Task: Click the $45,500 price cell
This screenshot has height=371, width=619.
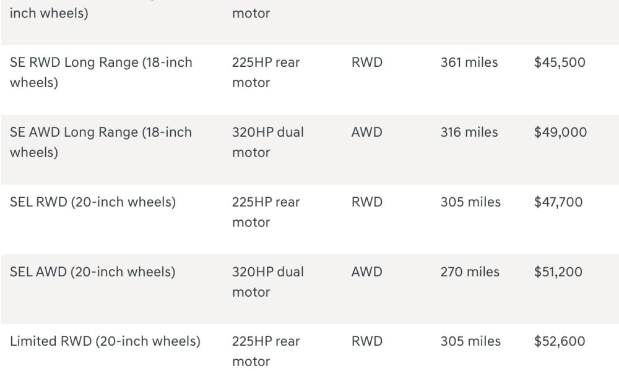Action: [x=560, y=62]
